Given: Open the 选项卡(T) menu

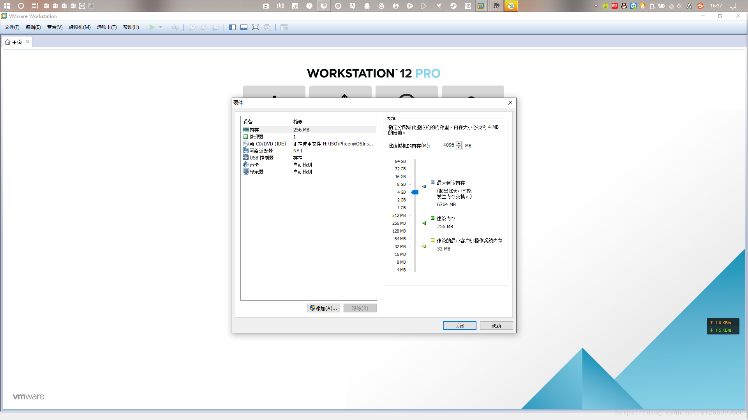Looking at the screenshot, I should 107,27.
